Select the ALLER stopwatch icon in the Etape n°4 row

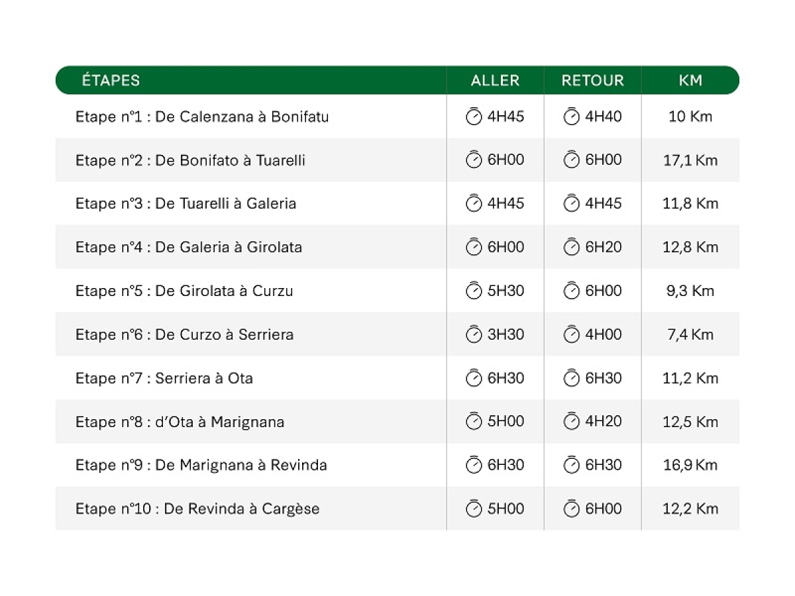474,247
